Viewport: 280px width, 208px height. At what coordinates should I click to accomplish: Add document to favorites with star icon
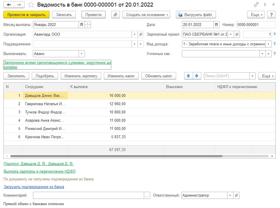click(x=31, y=5)
